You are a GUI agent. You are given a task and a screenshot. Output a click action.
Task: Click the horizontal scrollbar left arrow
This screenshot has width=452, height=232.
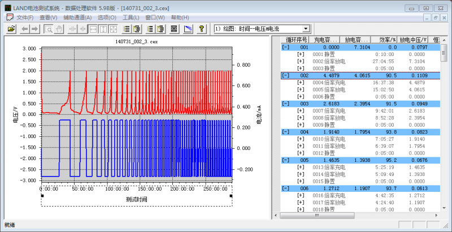(276, 215)
